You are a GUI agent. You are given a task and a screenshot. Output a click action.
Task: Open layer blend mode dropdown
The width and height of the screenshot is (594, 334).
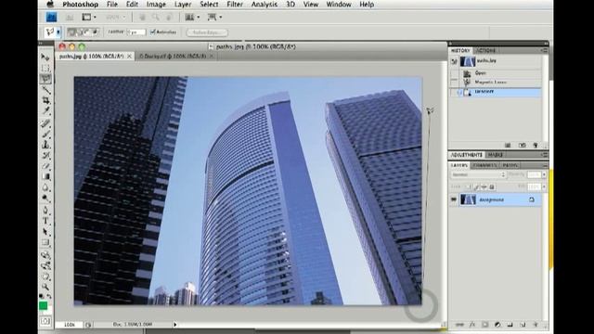click(x=478, y=174)
